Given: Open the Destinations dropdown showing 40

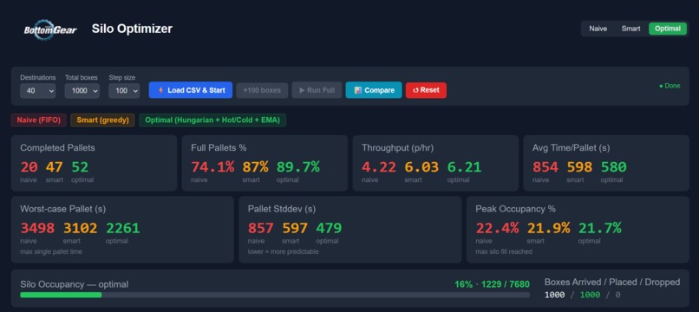Looking at the screenshot, I should tap(38, 90).
